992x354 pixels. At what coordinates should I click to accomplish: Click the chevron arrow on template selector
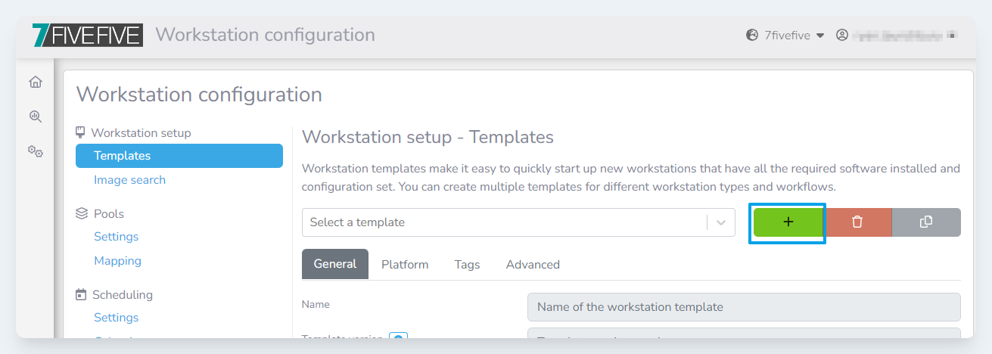tap(721, 222)
